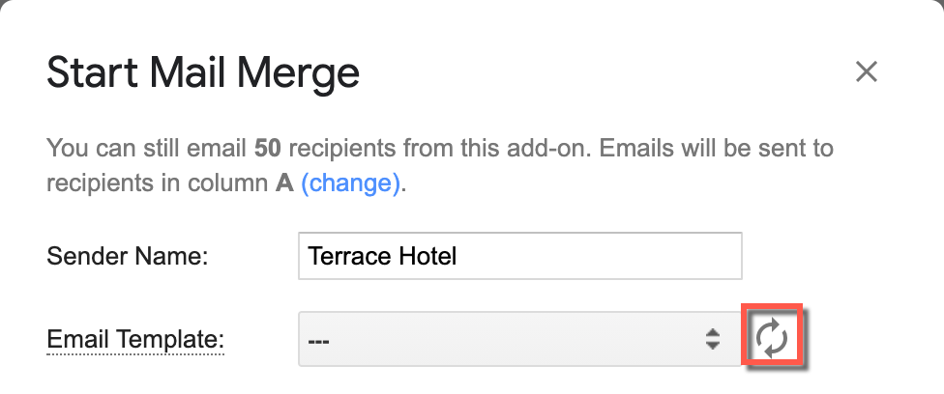Screen dimensions: 944x394
Task: Click "recipients from this add-on" text
Action: (398, 150)
